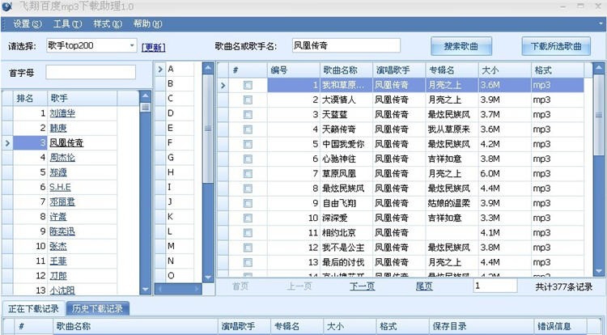Tick the checkbox for song 深深爱

click(x=248, y=218)
